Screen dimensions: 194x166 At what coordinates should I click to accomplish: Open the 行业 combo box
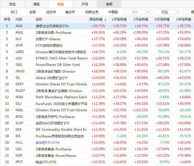pyautogui.click(x=167, y=12)
